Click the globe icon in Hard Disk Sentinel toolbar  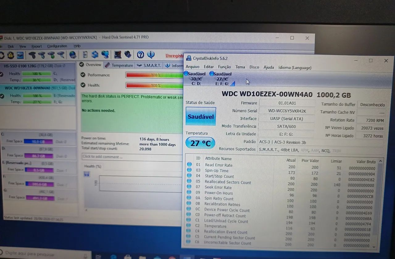[x=73, y=55]
